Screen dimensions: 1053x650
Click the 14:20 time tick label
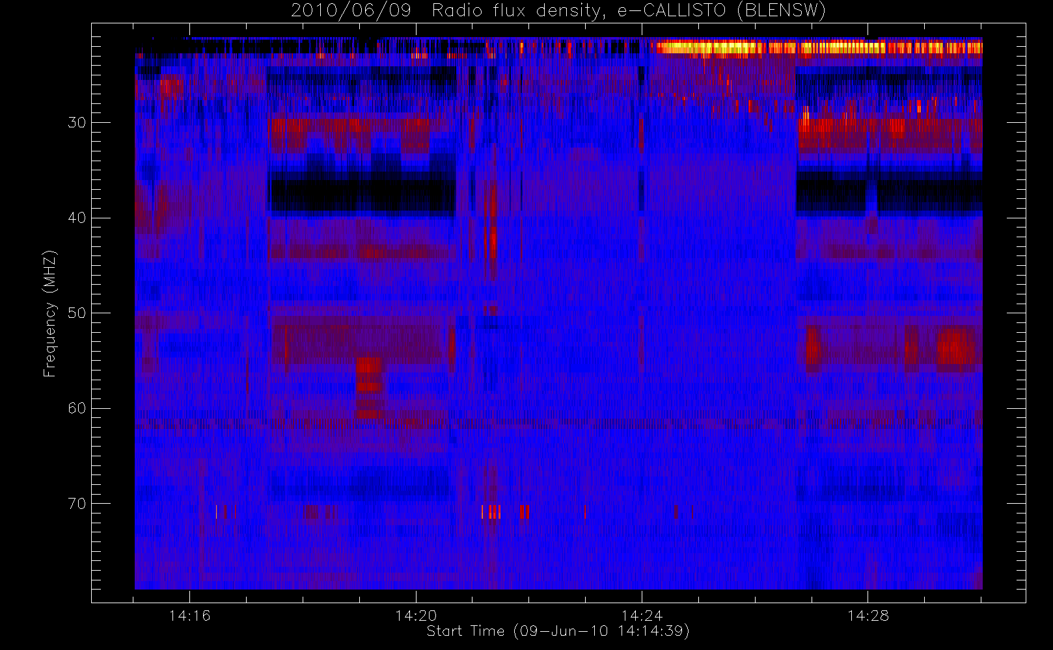tap(416, 616)
